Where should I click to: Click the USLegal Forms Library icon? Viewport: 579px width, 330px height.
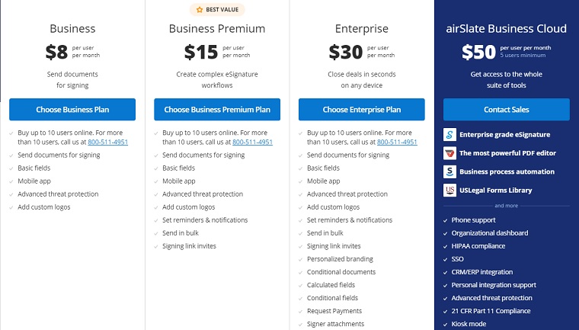(449, 191)
